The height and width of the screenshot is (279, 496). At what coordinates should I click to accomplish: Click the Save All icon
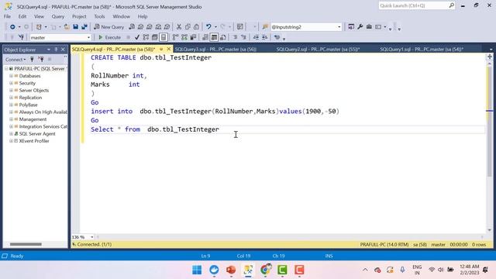[84, 27]
